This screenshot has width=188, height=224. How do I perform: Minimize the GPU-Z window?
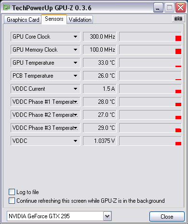pyautogui.click(x=158, y=8)
